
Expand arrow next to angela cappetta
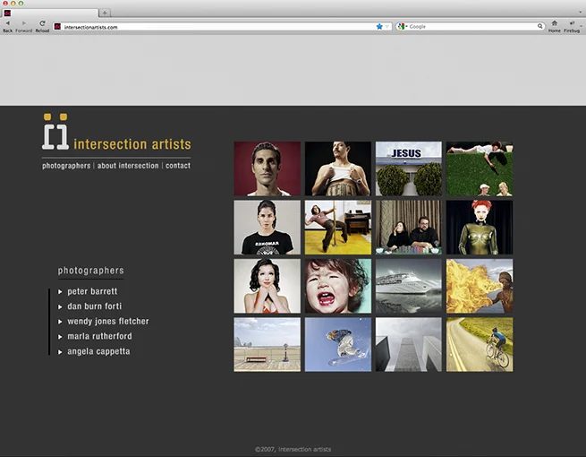pyautogui.click(x=60, y=352)
